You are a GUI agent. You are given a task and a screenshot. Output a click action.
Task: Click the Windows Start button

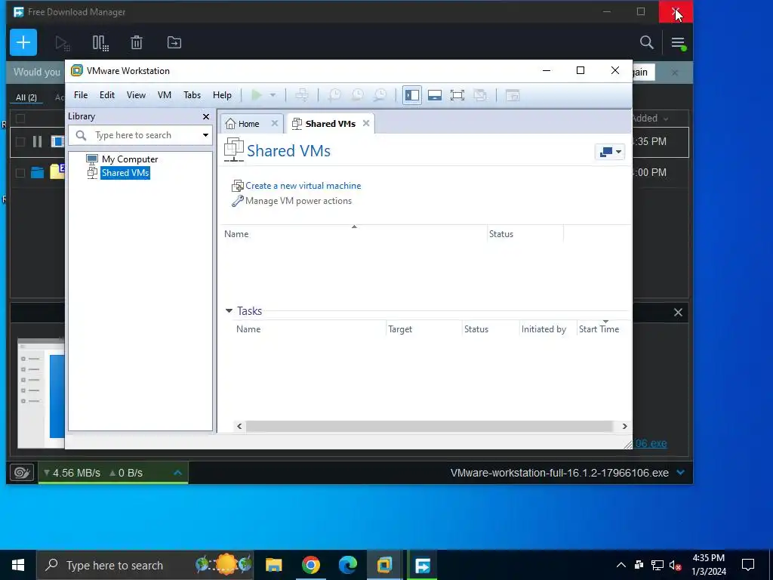click(x=18, y=565)
